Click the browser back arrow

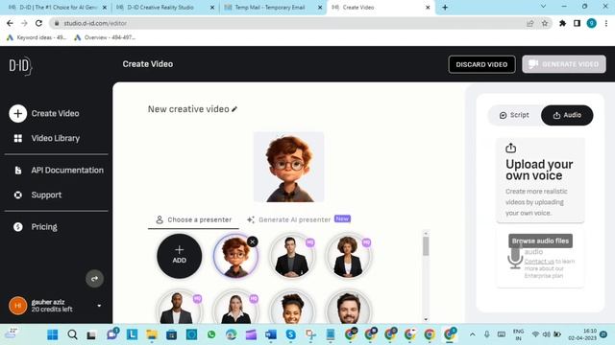[10, 23]
